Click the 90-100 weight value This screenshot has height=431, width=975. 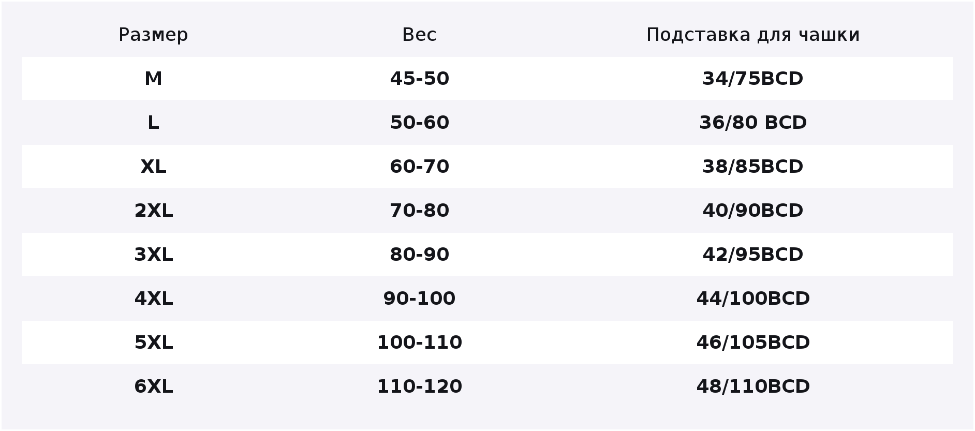[419, 299]
